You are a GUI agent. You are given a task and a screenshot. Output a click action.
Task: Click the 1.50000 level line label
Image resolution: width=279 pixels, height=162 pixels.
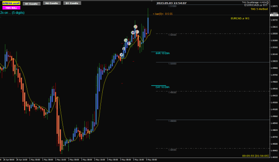click(x=172, y=64)
